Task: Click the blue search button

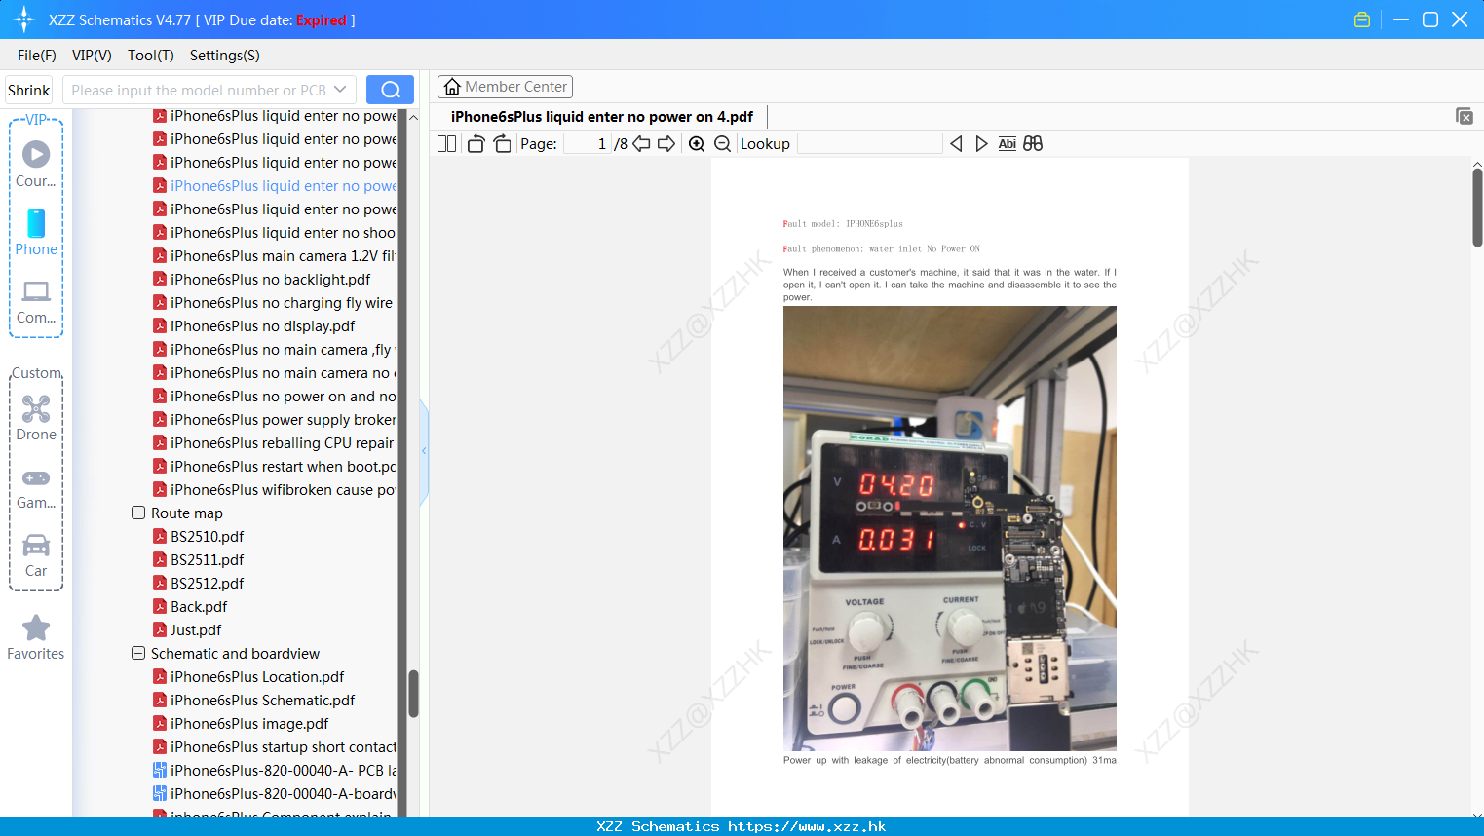Action: (x=390, y=90)
